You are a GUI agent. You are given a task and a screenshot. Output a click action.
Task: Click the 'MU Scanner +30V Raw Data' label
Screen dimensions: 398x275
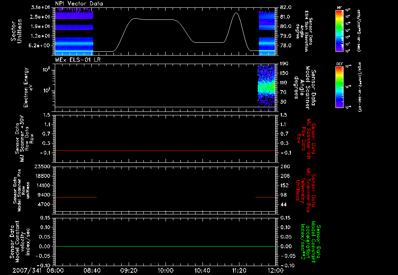[x=24, y=139]
